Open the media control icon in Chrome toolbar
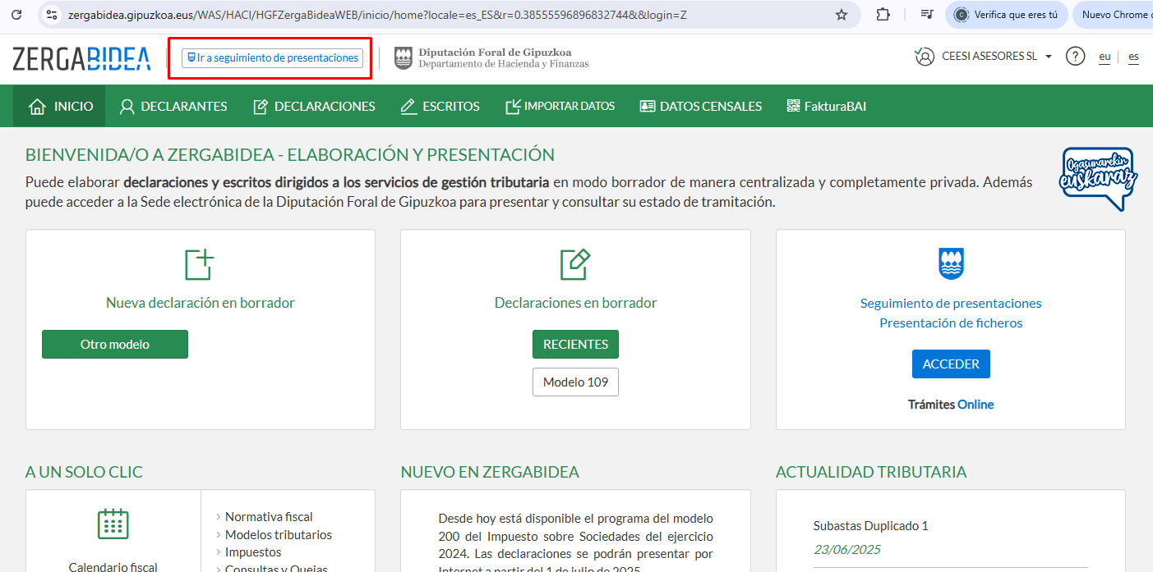The image size is (1153, 572). point(927,15)
